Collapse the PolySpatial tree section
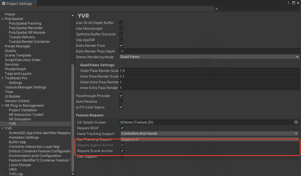This screenshot has height=176, width=301. point(2,19)
